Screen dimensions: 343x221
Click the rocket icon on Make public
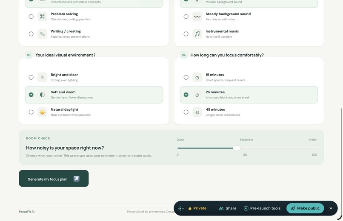click(293, 208)
